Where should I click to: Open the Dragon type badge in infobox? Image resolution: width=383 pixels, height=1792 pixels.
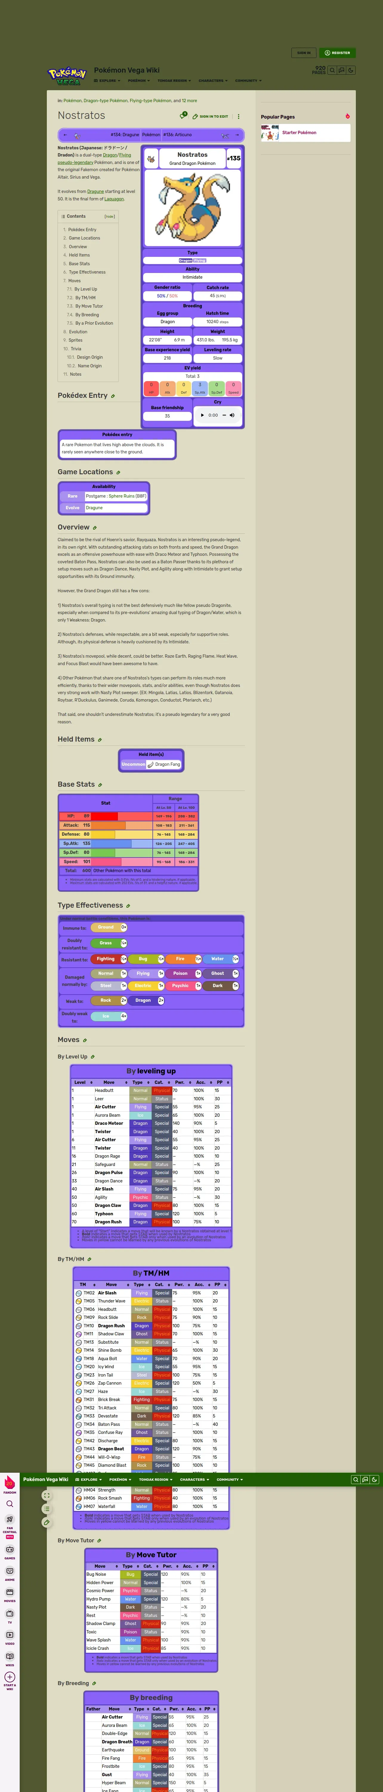(186, 260)
